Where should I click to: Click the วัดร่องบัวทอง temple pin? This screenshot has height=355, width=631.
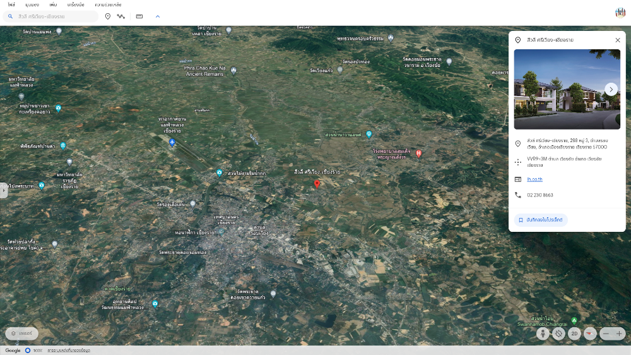[x=340, y=70]
